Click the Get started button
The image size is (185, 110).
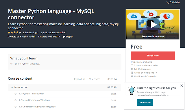pos(145,102)
